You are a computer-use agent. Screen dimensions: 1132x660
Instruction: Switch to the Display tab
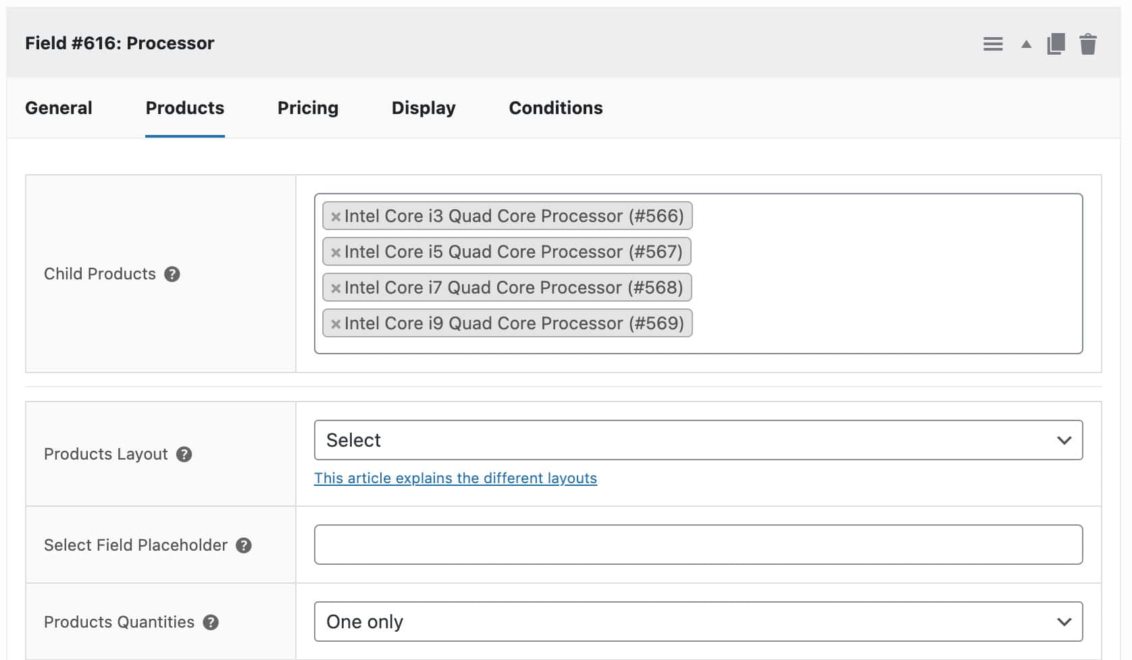coord(423,108)
